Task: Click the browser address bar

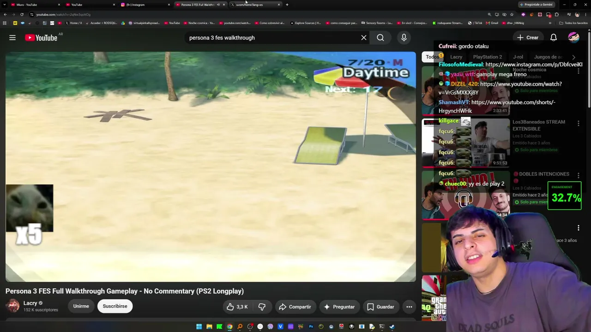Action: [x=259, y=15]
